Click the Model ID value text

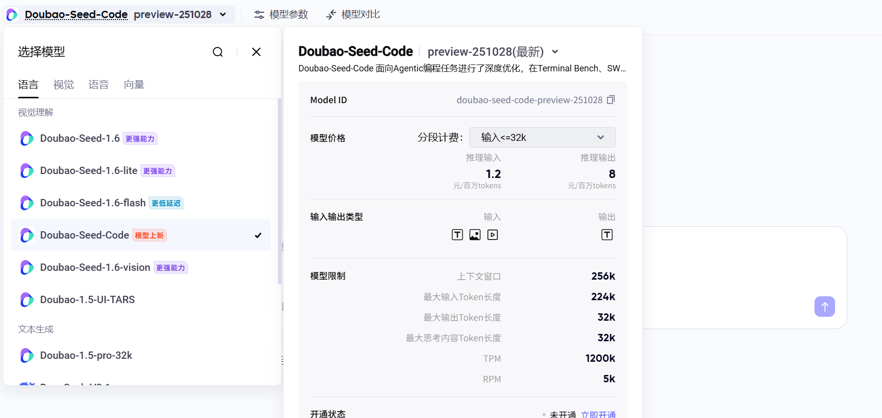point(529,100)
